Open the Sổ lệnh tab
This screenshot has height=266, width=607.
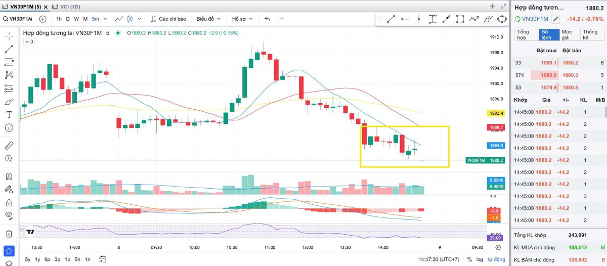click(549, 34)
